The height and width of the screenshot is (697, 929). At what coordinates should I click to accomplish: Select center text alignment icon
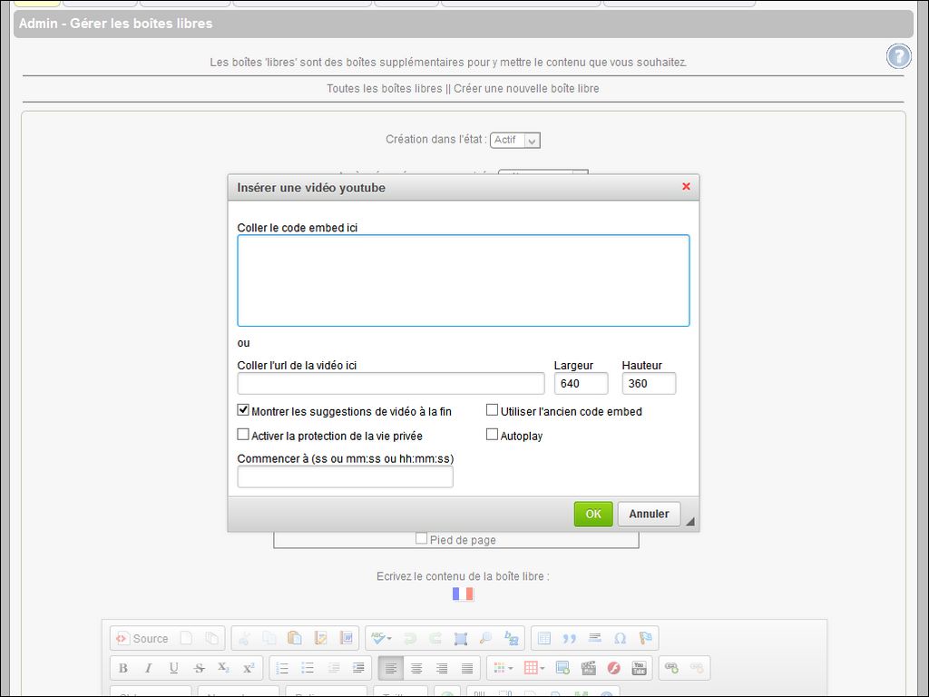(x=416, y=668)
